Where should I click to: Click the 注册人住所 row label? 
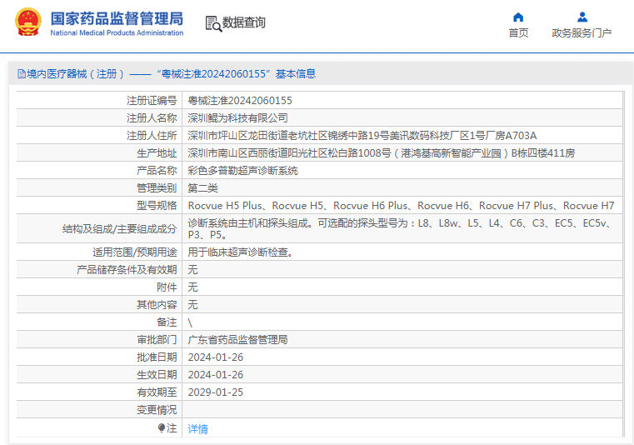click(152, 136)
